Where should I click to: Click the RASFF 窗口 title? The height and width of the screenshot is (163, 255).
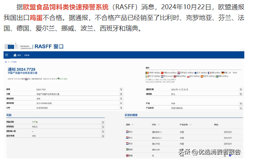click(x=49, y=47)
